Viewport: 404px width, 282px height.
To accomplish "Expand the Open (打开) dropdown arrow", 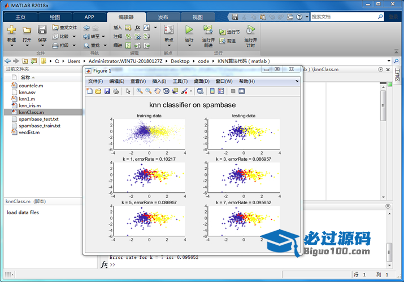I will [27, 46].
